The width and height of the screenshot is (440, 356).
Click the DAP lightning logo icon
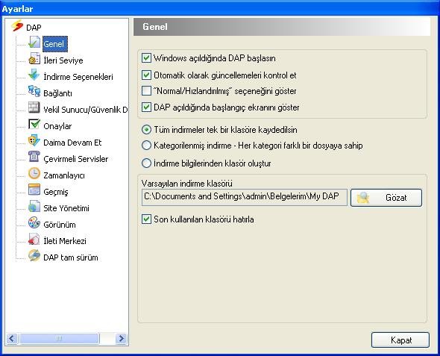click(17, 25)
